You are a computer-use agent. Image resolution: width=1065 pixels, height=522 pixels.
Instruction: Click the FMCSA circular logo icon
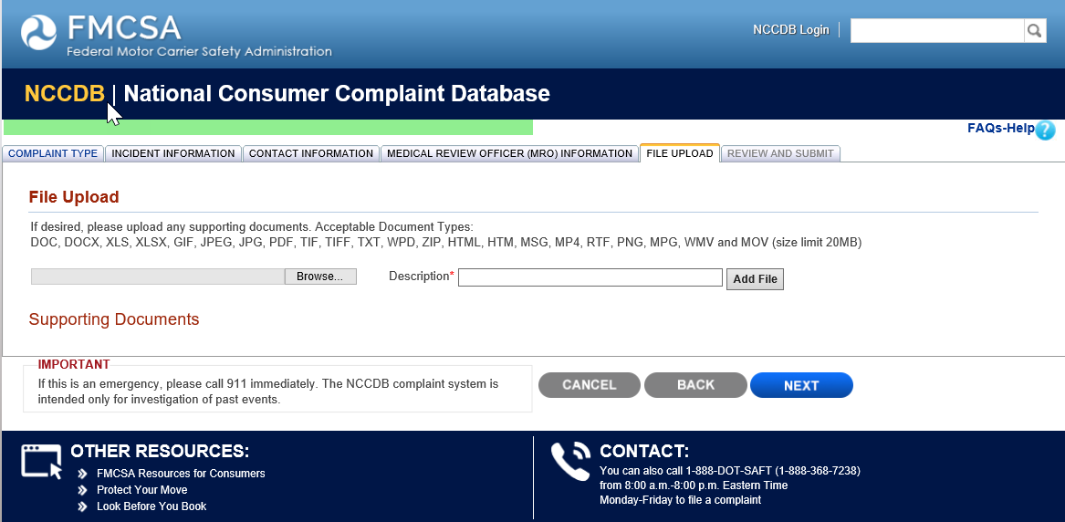38,32
